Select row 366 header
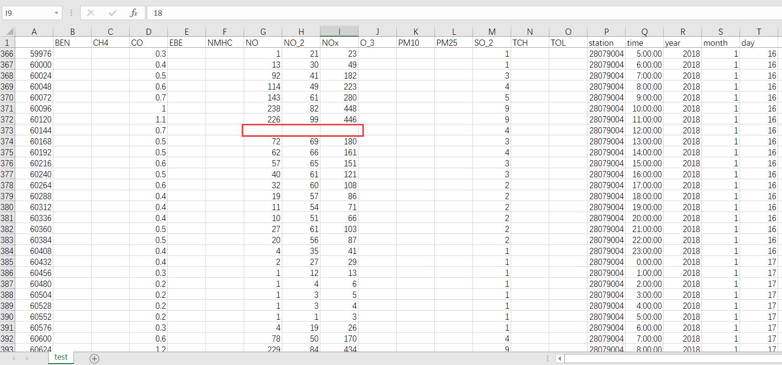This screenshot has width=782, height=365. point(7,54)
